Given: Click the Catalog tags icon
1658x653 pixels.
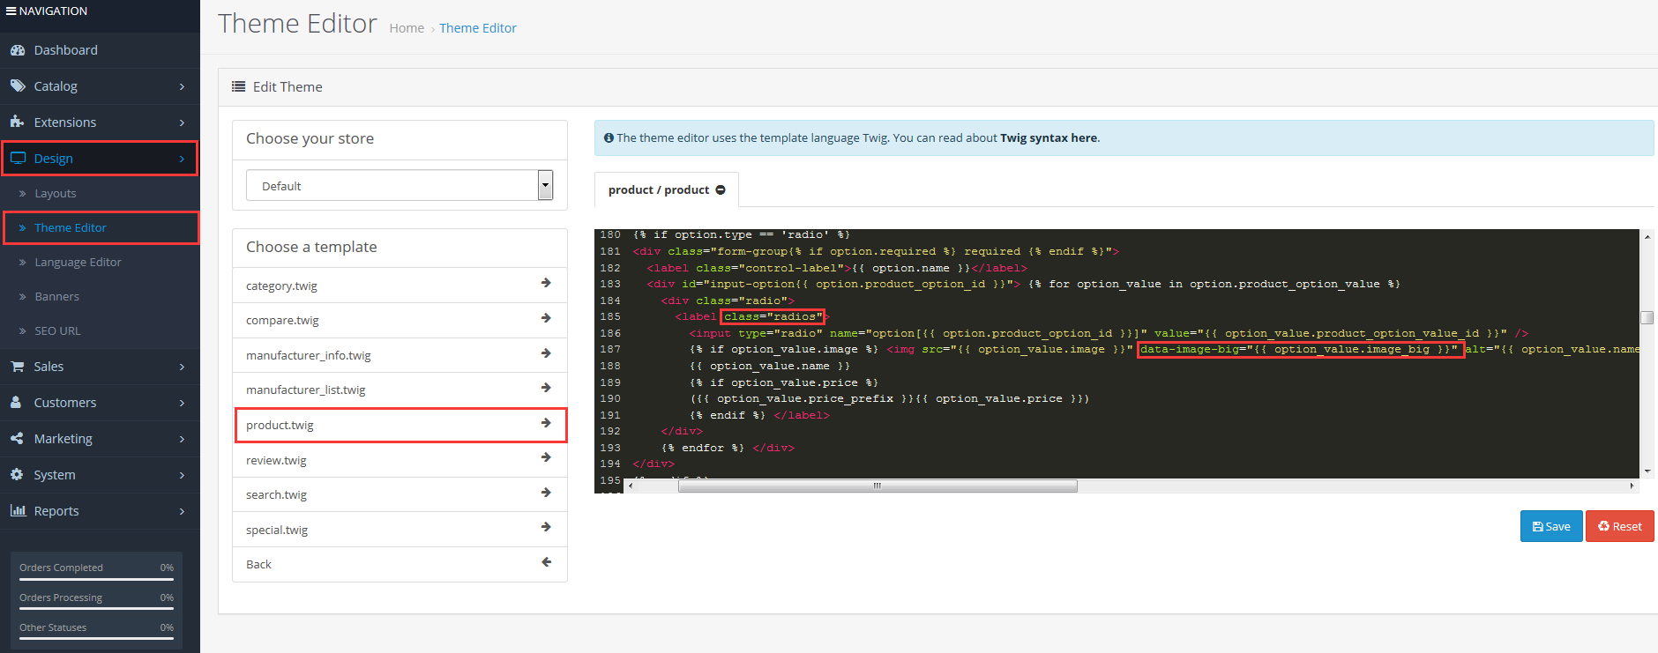Looking at the screenshot, I should [17, 86].
